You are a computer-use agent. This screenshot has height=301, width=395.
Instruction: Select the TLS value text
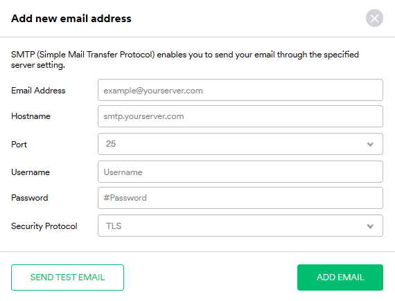point(114,226)
